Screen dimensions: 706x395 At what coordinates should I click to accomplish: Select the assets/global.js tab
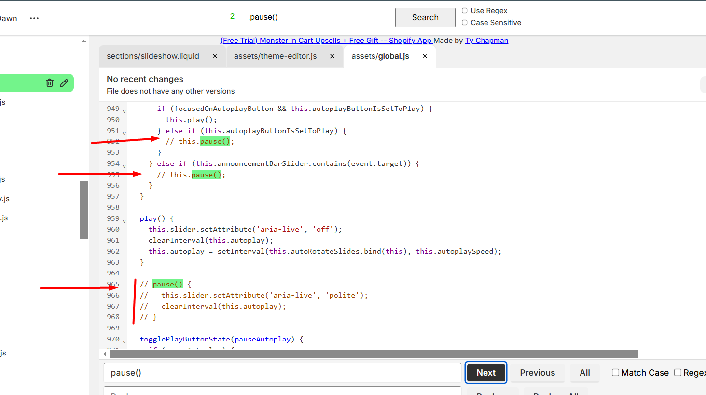[x=380, y=56]
